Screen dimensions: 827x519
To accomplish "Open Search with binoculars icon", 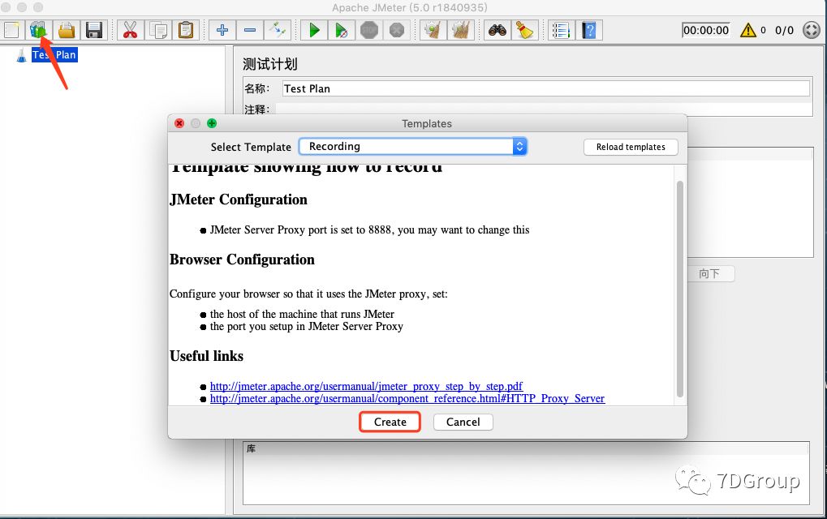I will coord(497,30).
